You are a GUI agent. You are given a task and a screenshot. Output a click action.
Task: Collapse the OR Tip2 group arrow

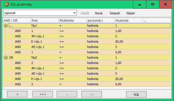tap(6, 58)
